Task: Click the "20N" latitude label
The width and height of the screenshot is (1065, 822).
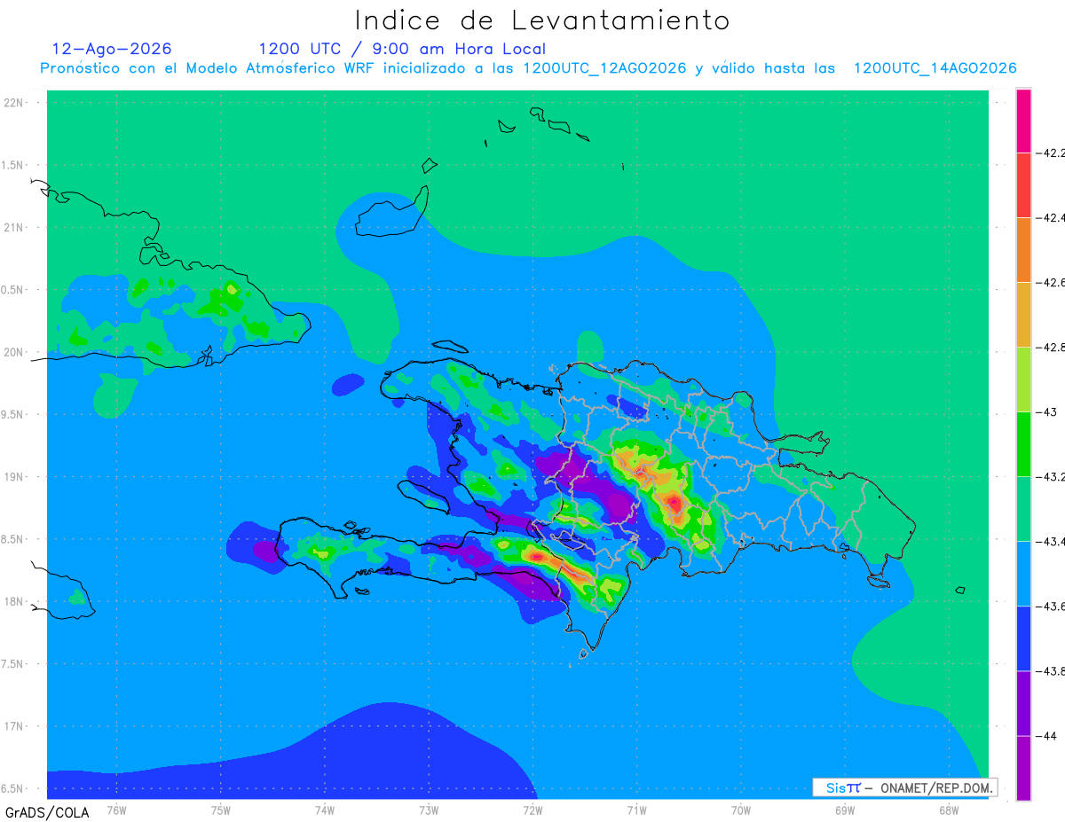Action: (x=15, y=352)
